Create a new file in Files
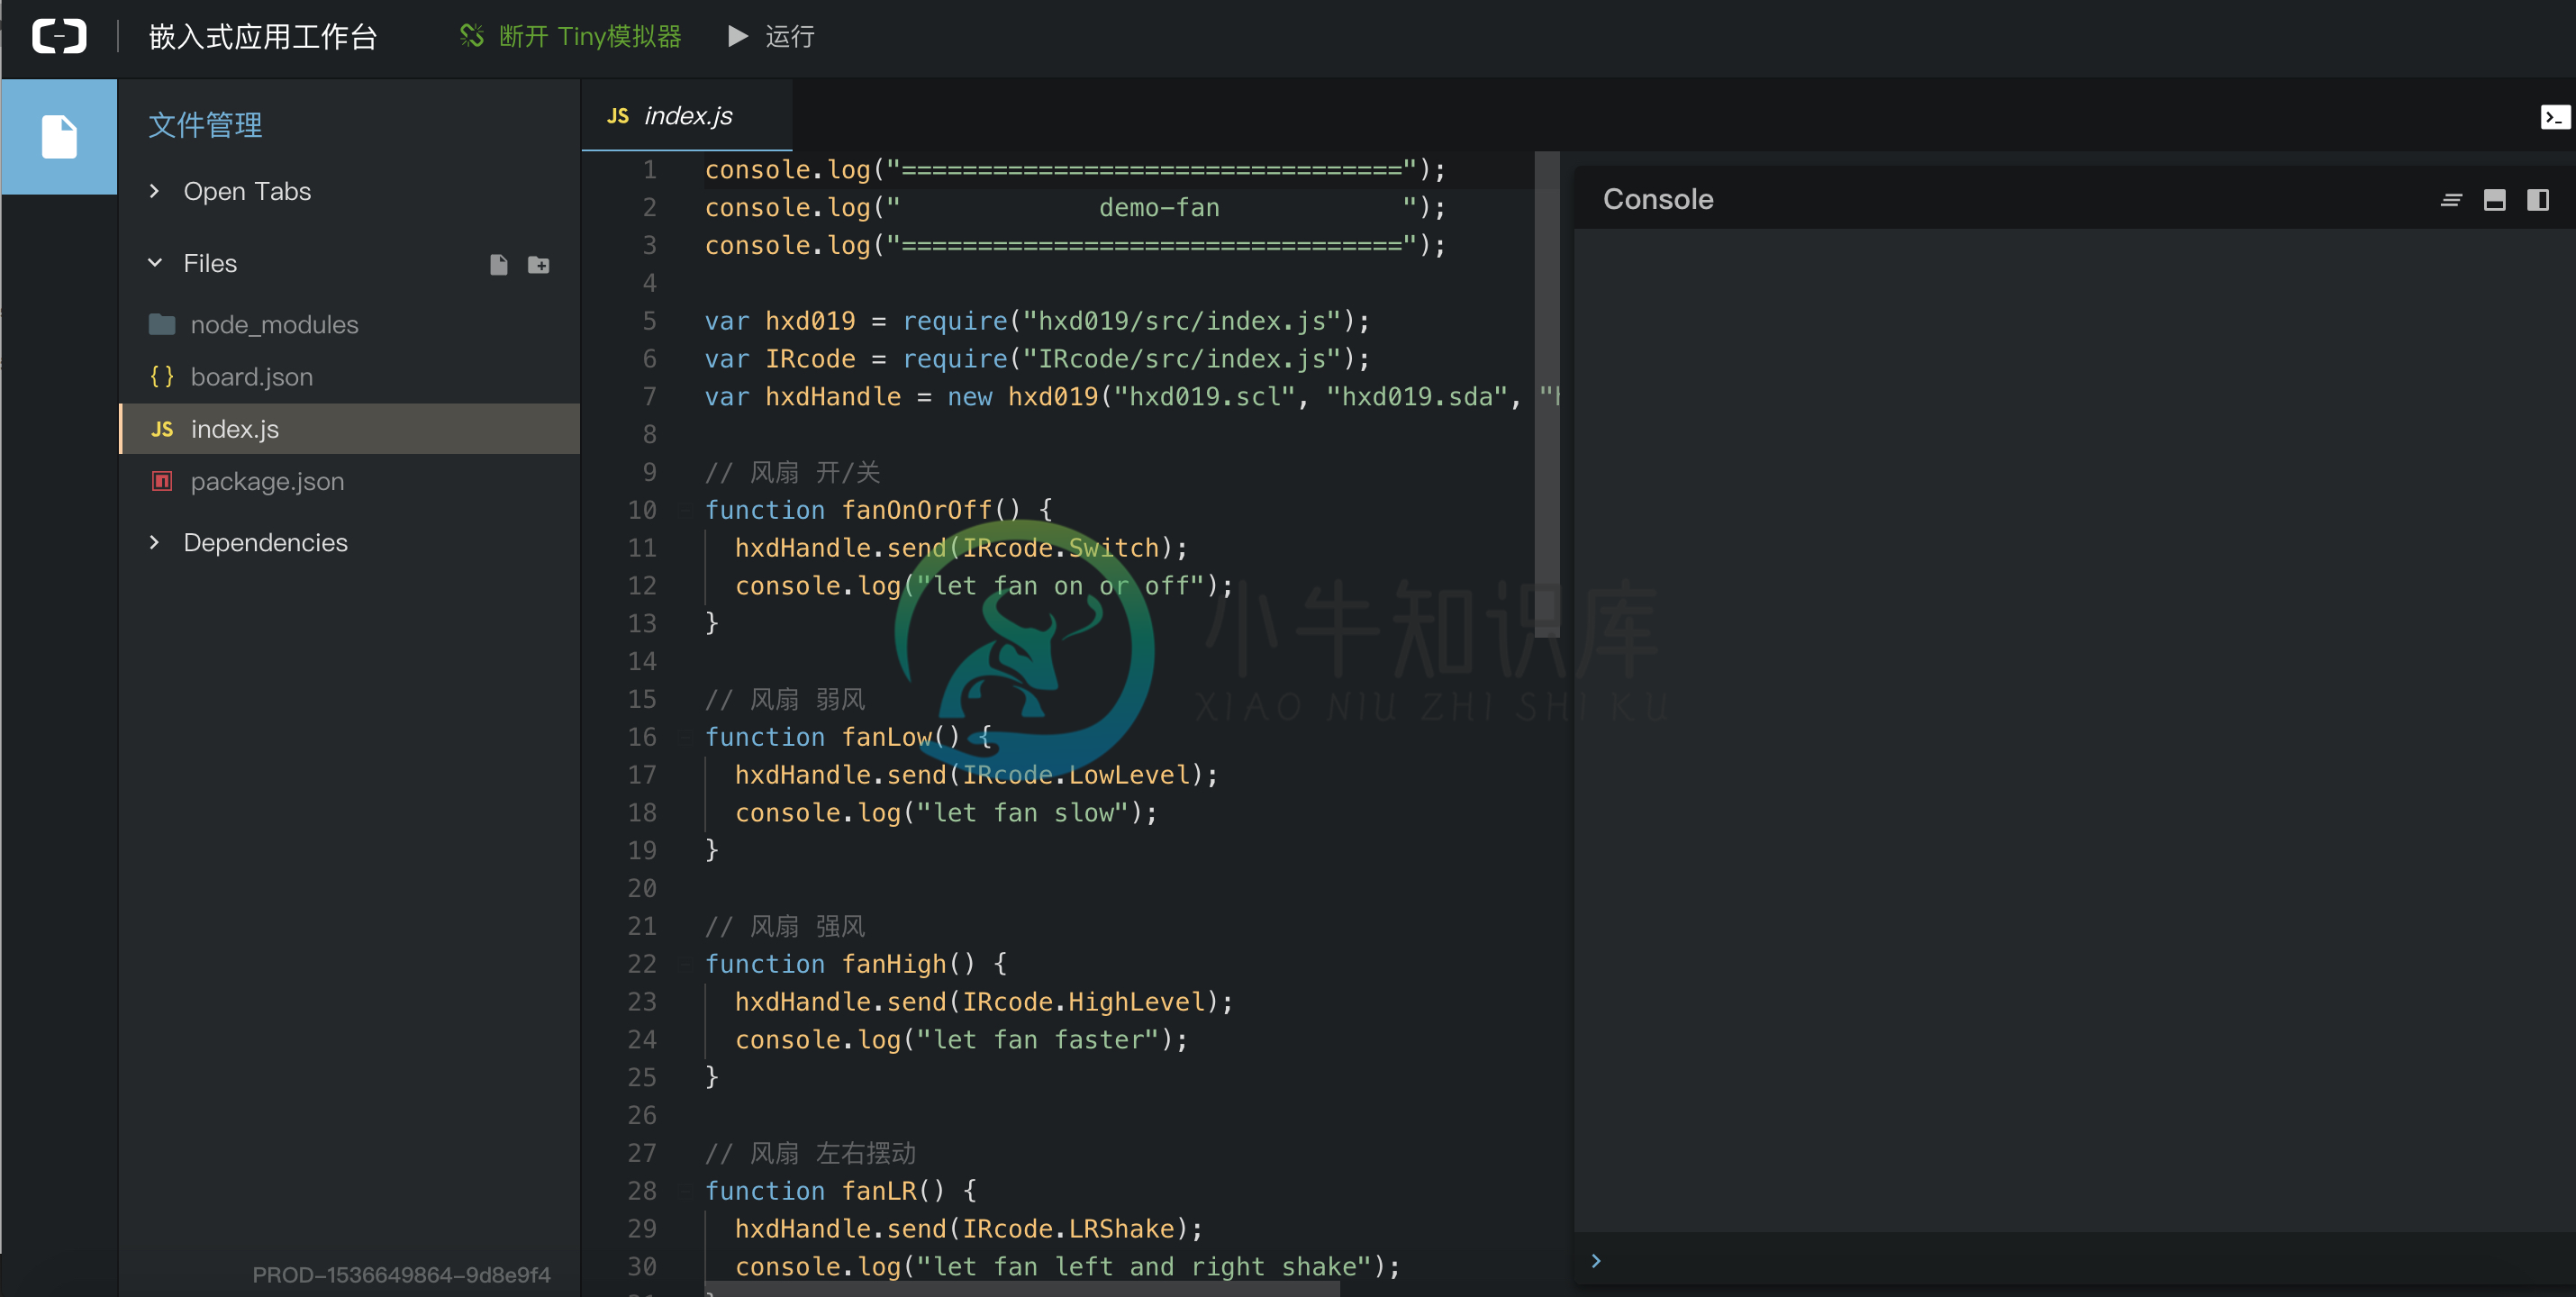The image size is (2576, 1297). point(499,264)
